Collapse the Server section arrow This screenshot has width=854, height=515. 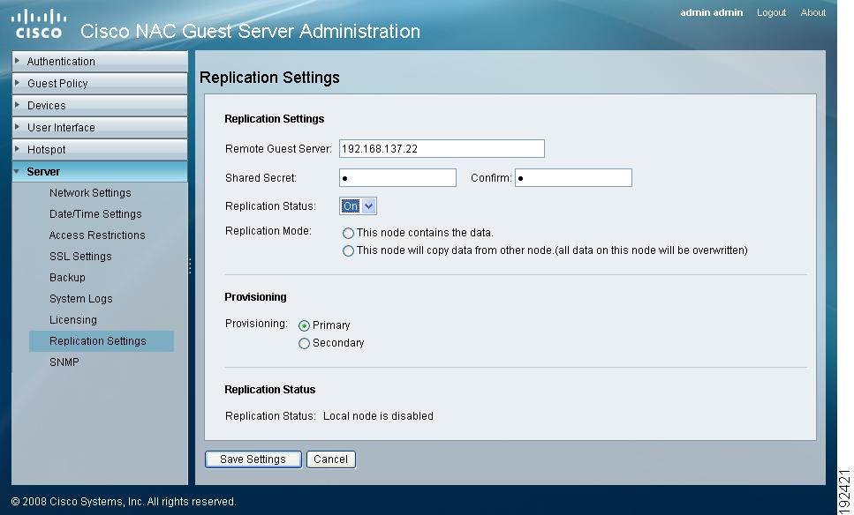(x=17, y=171)
